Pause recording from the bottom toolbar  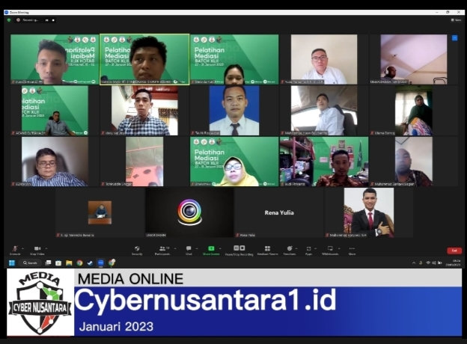(x=236, y=248)
